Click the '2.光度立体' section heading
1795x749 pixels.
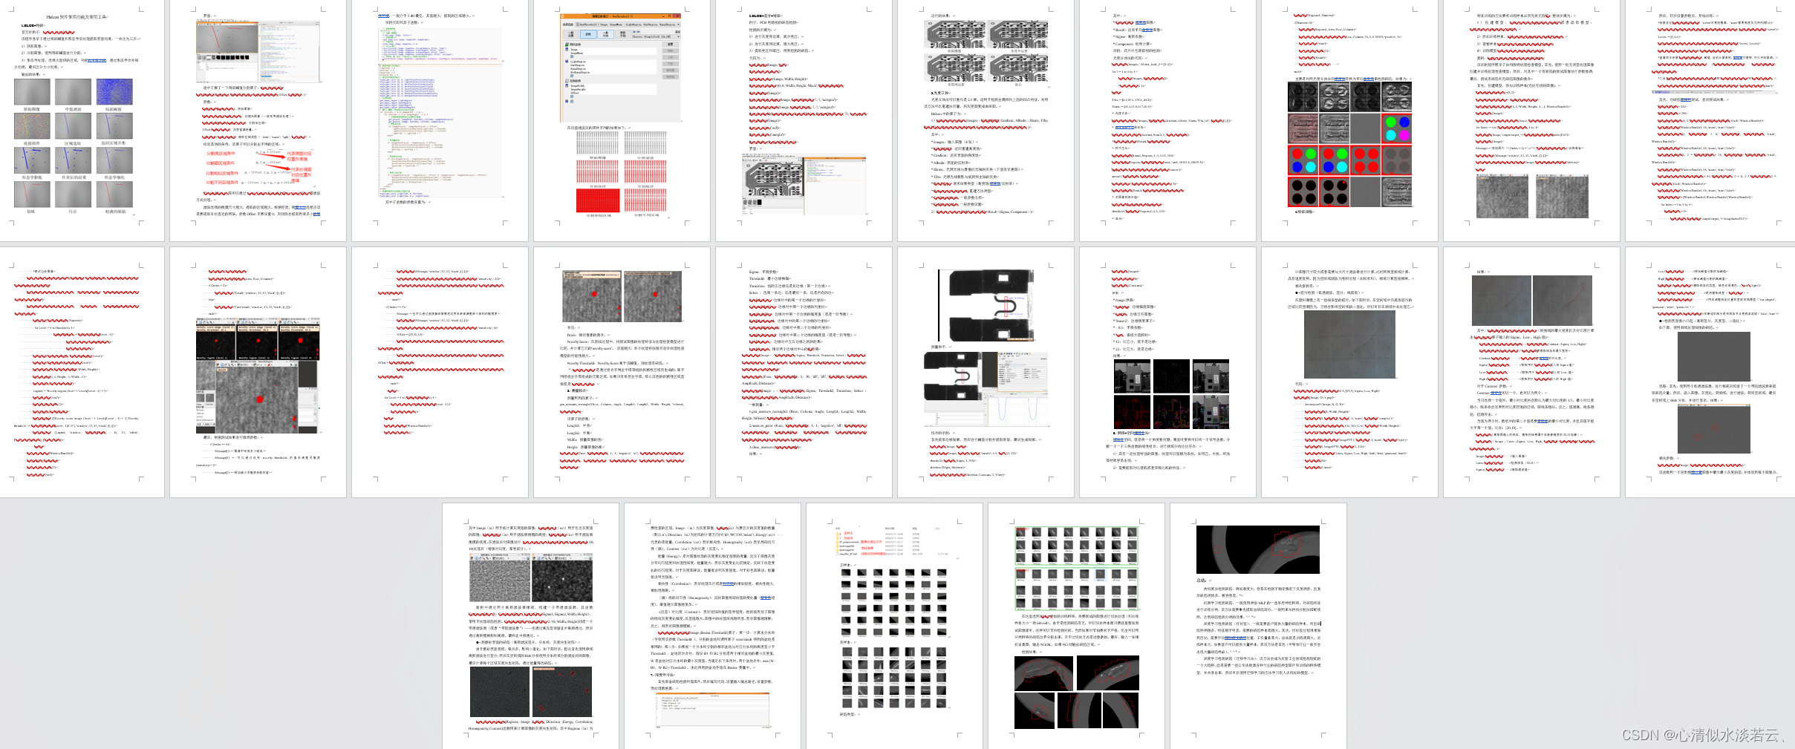point(939,93)
